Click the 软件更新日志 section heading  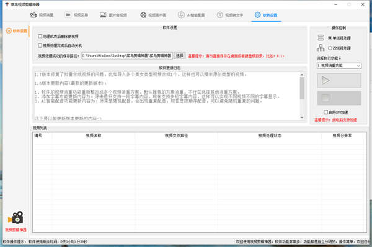coord(170,68)
